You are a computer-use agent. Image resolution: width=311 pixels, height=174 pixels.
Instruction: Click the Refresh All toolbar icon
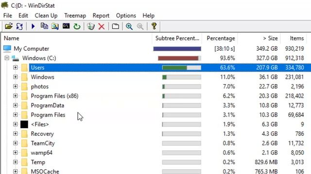coord(19,26)
